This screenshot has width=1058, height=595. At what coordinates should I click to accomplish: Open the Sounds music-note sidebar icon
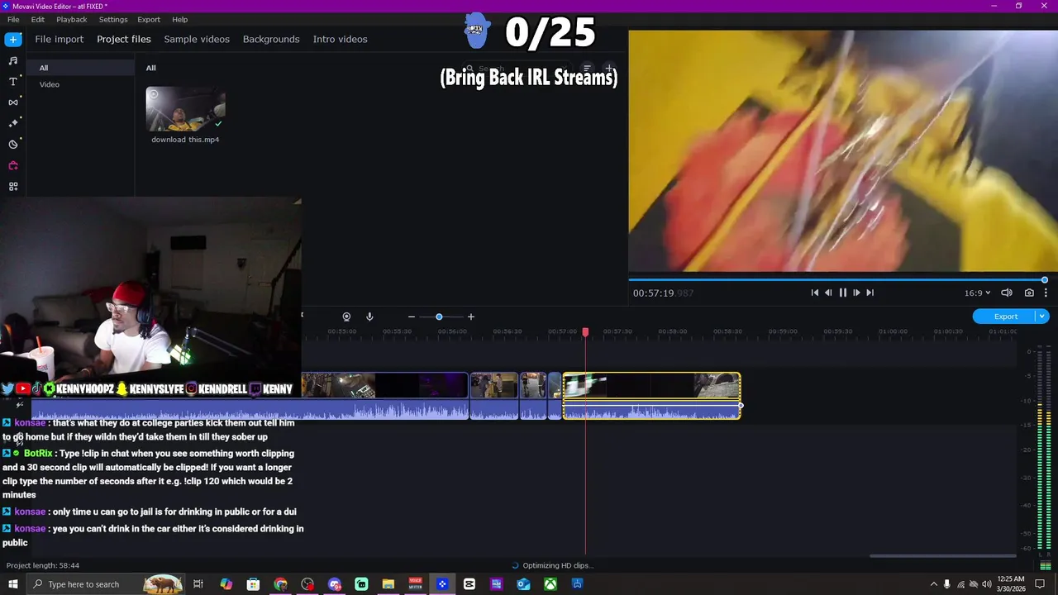click(x=13, y=60)
